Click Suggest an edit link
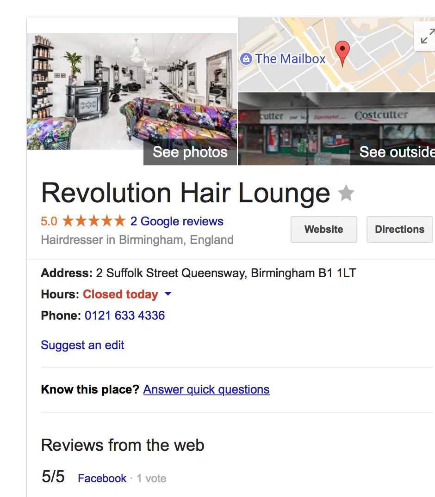 (x=82, y=345)
